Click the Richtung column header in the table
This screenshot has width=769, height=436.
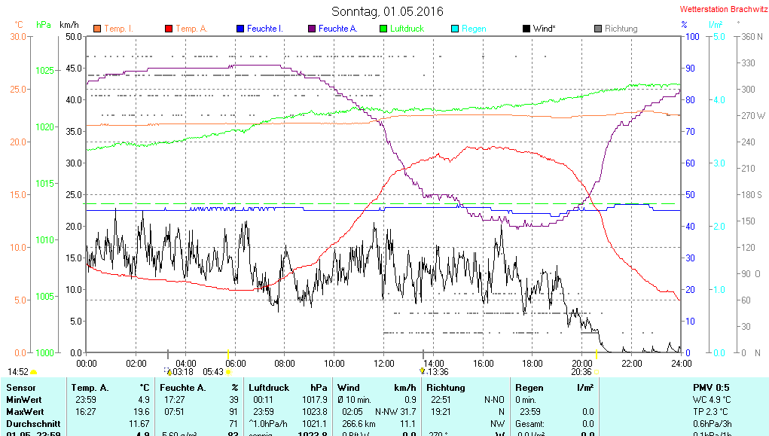pos(445,388)
